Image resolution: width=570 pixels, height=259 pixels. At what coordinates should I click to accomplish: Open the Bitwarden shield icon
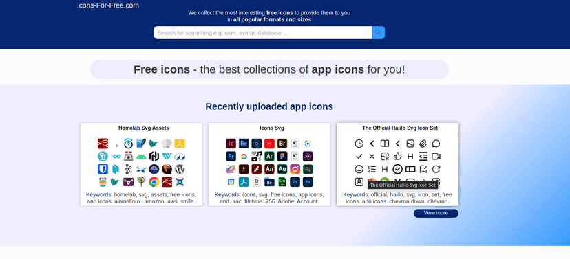(103, 169)
